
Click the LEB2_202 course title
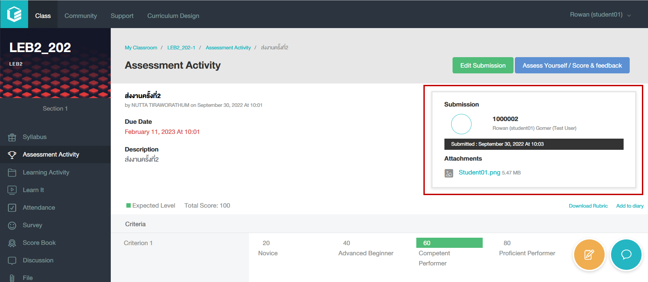(x=40, y=48)
